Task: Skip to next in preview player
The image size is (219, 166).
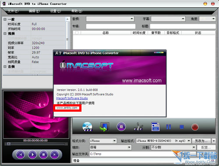Action: (55, 154)
